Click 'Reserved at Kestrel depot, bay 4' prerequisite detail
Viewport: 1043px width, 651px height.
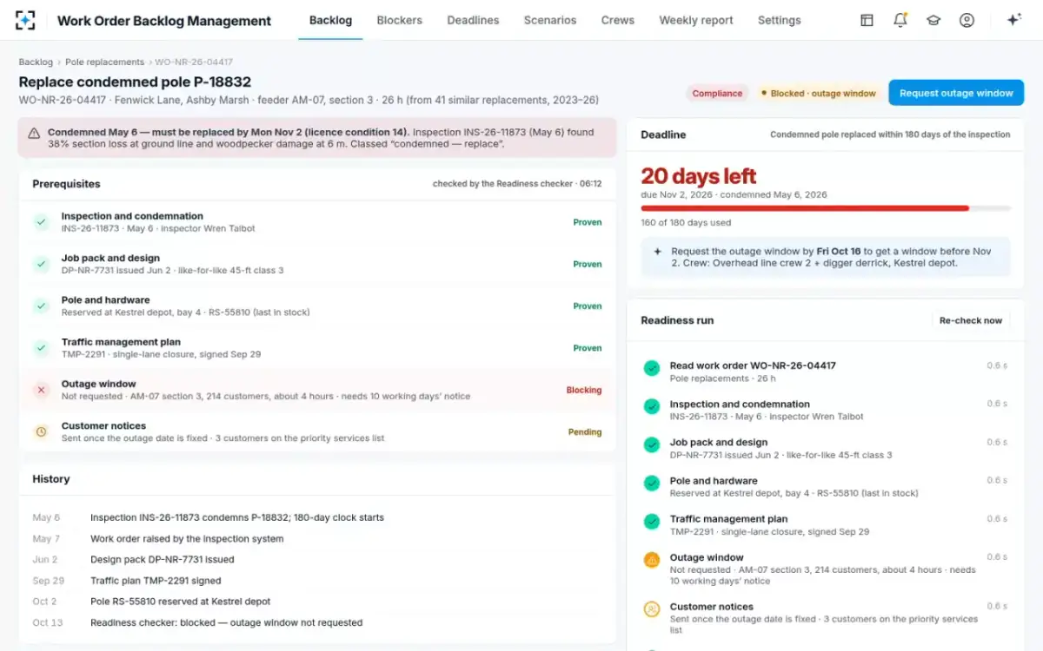pyautogui.click(x=186, y=312)
